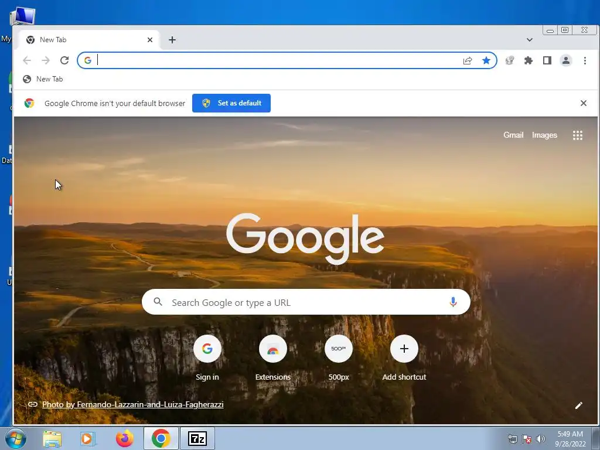The height and width of the screenshot is (450, 600).
Task: Open a new tab with the plus button
Action: click(172, 40)
